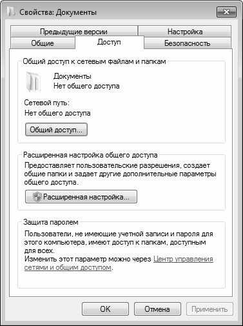Screen dimensions: 243x326
Task: Click the Общий доступ к сетевым файлам heading
Action: (94, 61)
